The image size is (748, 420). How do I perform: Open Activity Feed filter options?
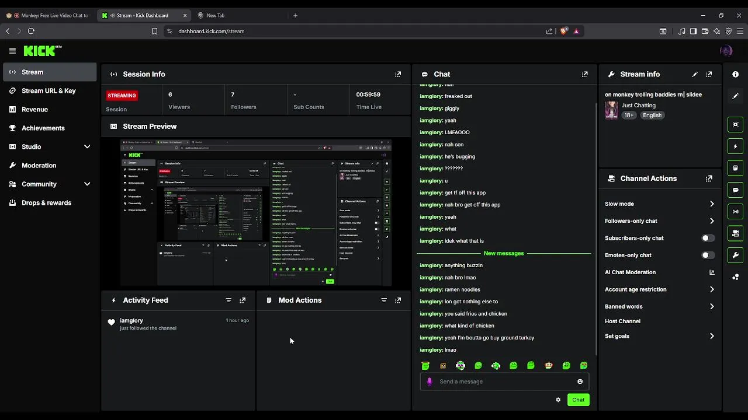(x=228, y=300)
